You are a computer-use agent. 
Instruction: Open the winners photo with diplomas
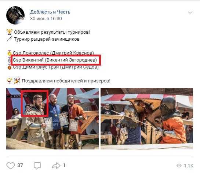52,119
